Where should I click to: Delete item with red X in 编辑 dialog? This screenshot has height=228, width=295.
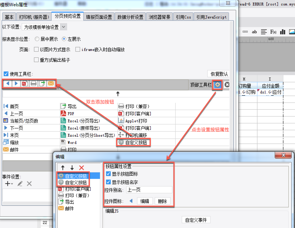tap(82, 167)
